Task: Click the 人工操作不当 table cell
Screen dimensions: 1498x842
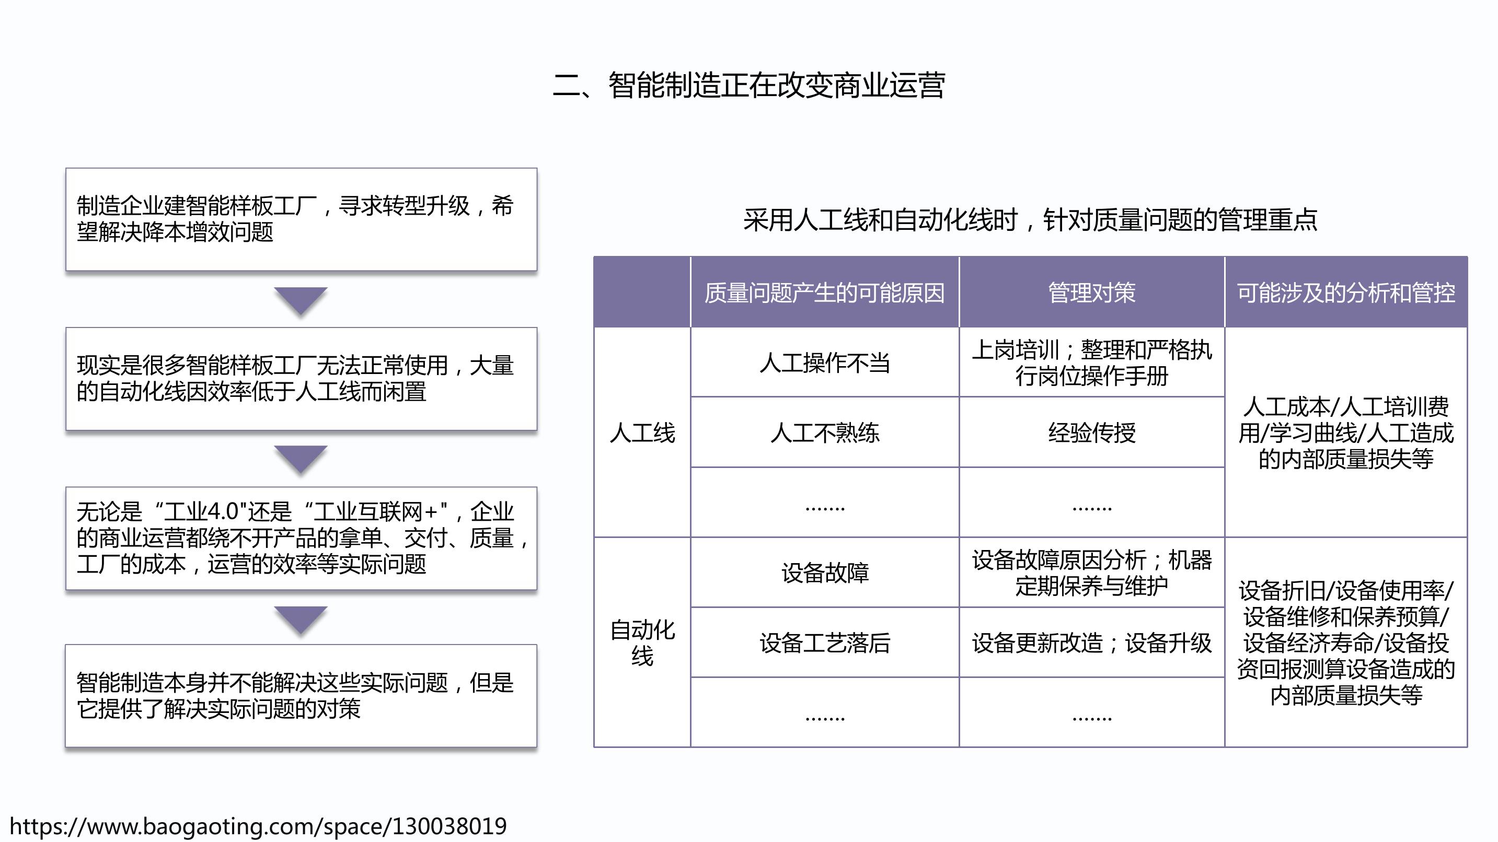Action: [824, 362]
